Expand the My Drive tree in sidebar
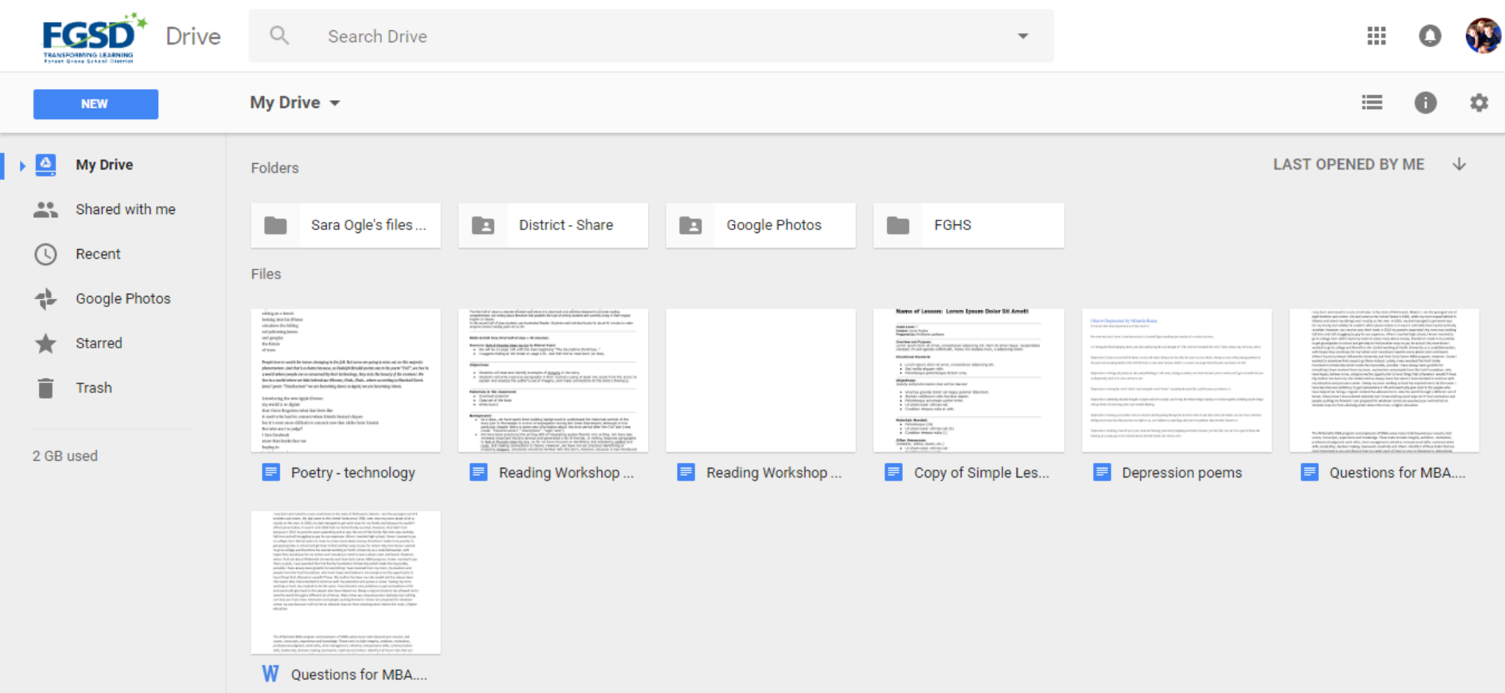Viewport: 1505px width, 693px height. point(22,165)
